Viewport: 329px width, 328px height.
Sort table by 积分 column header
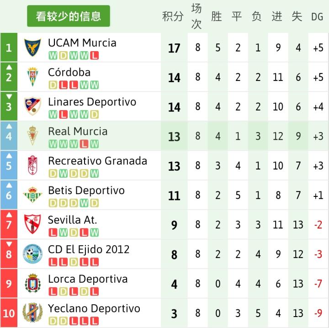click(x=173, y=17)
